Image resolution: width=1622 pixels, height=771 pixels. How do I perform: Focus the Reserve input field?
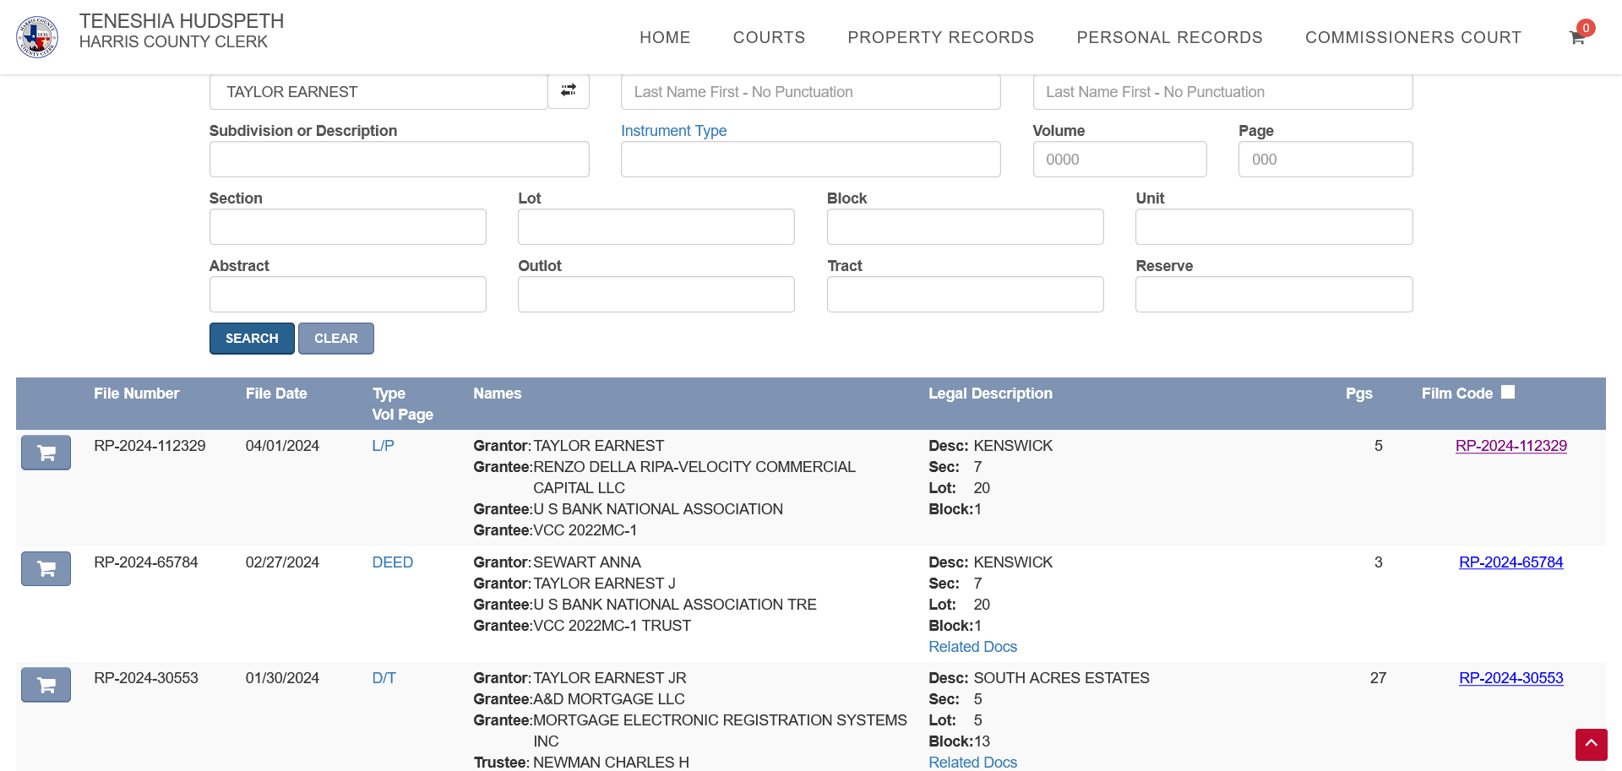click(1274, 295)
